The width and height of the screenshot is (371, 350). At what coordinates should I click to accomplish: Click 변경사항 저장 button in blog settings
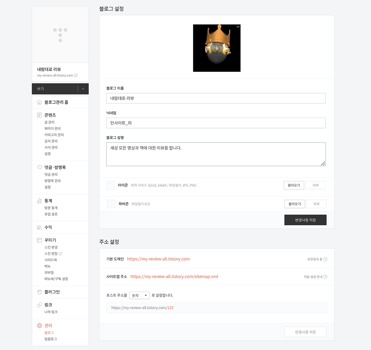click(305, 220)
